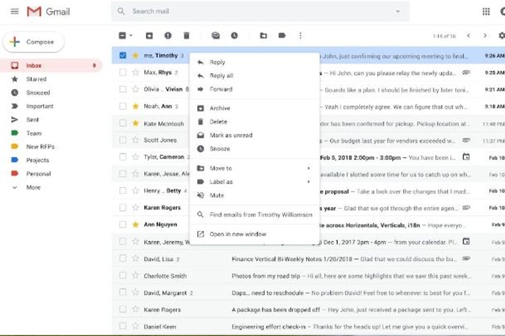Open the select-all checkbox dropdown arrow

click(131, 36)
